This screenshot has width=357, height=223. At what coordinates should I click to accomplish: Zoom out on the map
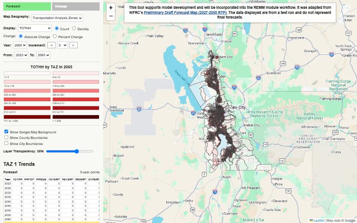click(x=111, y=16)
